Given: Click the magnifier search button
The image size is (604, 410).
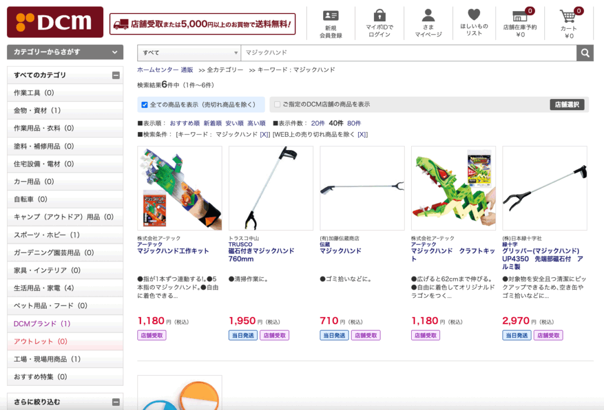Looking at the screenshot, I should point(585,53).
